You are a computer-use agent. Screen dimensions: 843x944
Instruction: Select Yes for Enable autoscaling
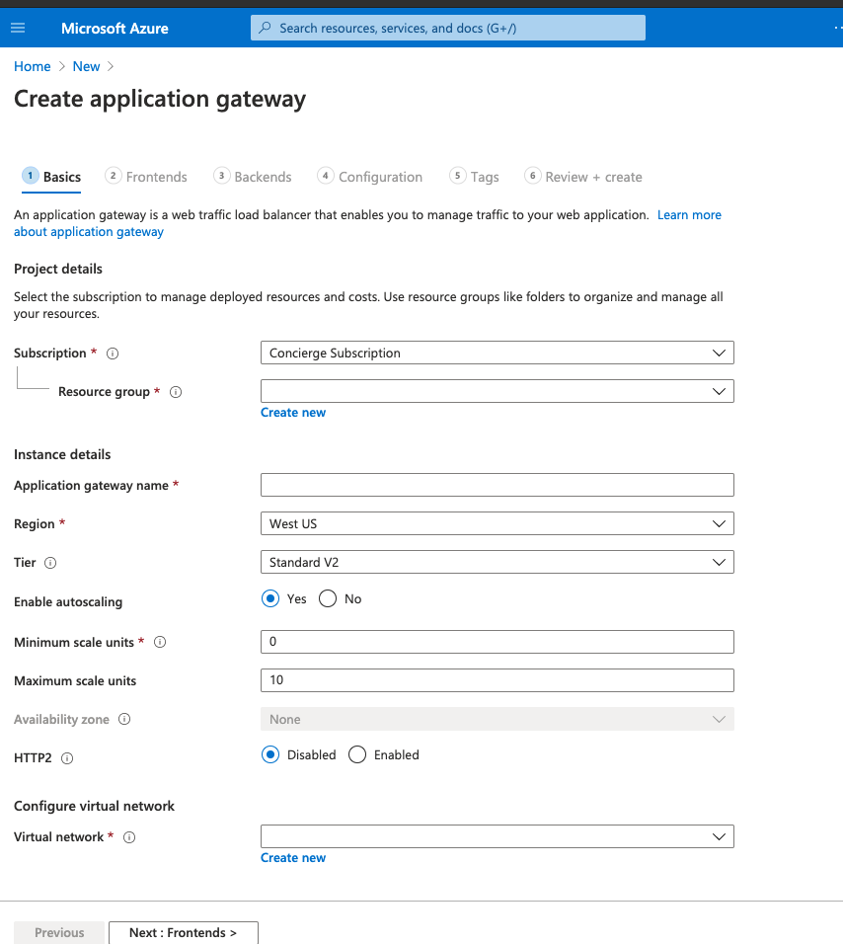pyautogui.click(x=270, y=598)
